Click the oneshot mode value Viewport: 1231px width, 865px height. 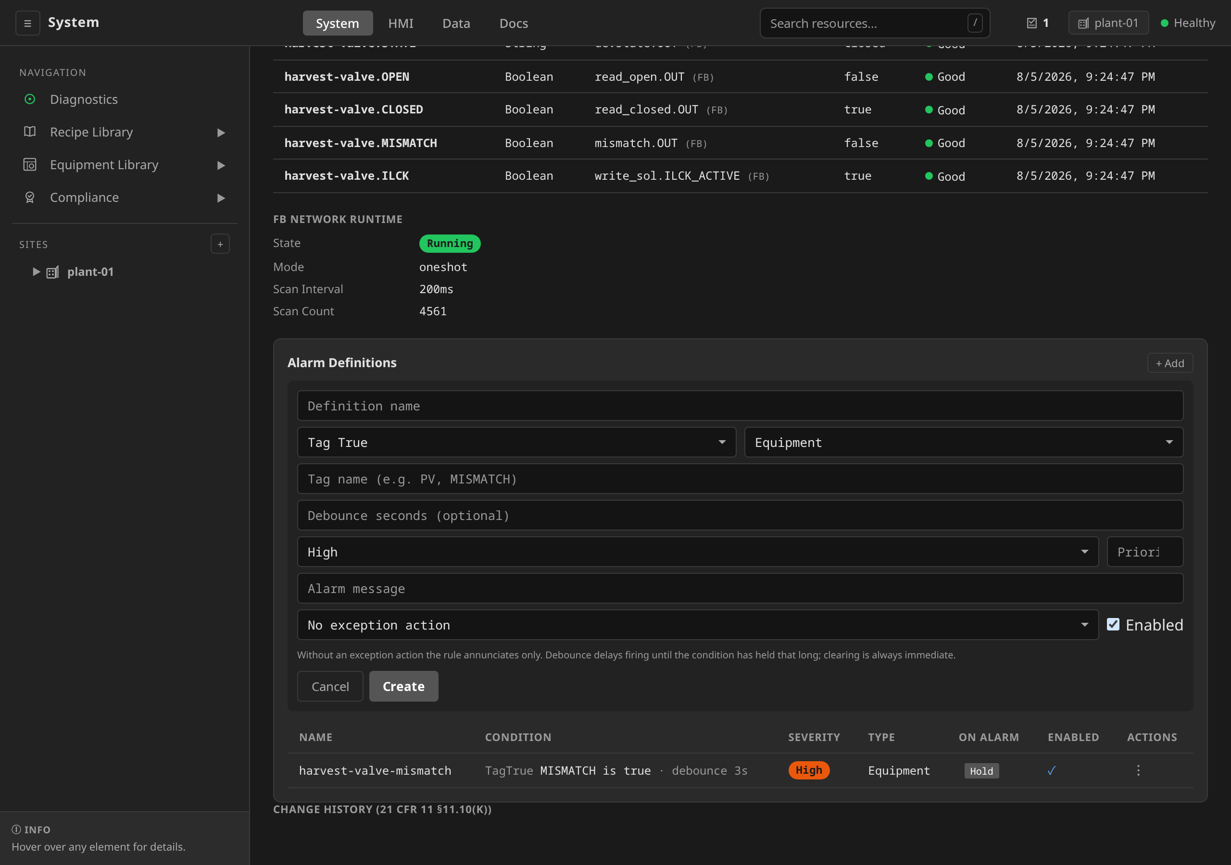[x=443, y=267]
